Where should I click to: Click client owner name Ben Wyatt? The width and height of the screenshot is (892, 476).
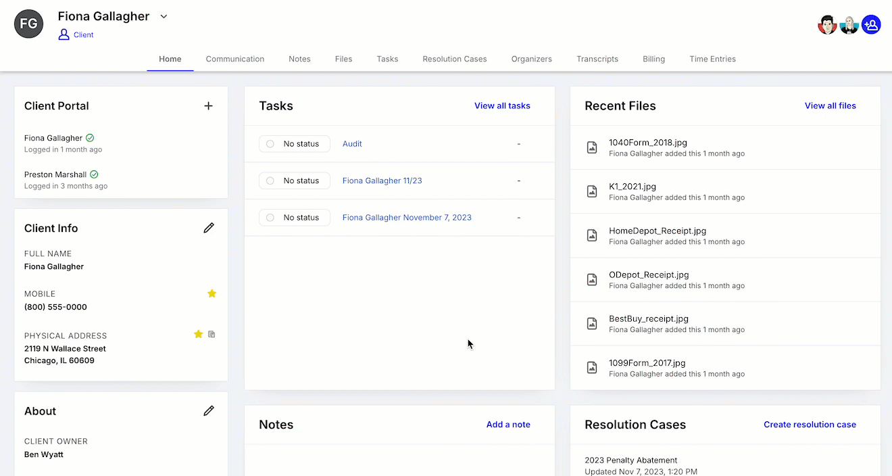tap(44, 454)
